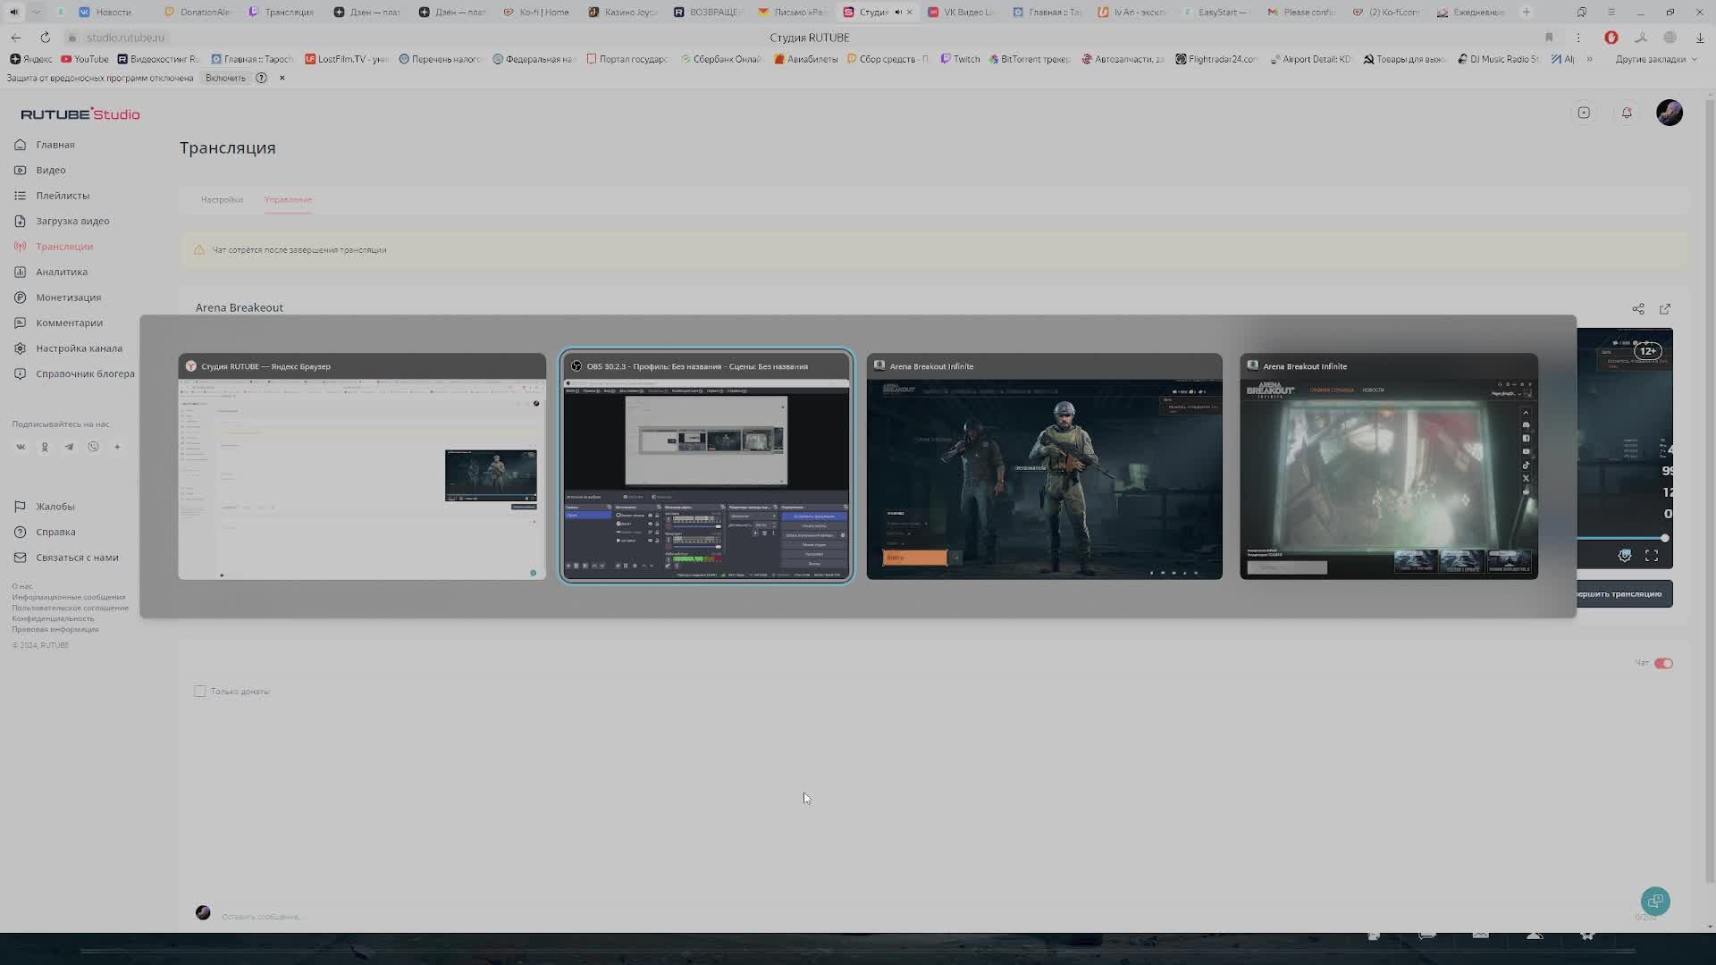The height and width of the screenshot is (965, 1716).
Task: Open support chat bubble icon
Action: (x=1655, y=901)
